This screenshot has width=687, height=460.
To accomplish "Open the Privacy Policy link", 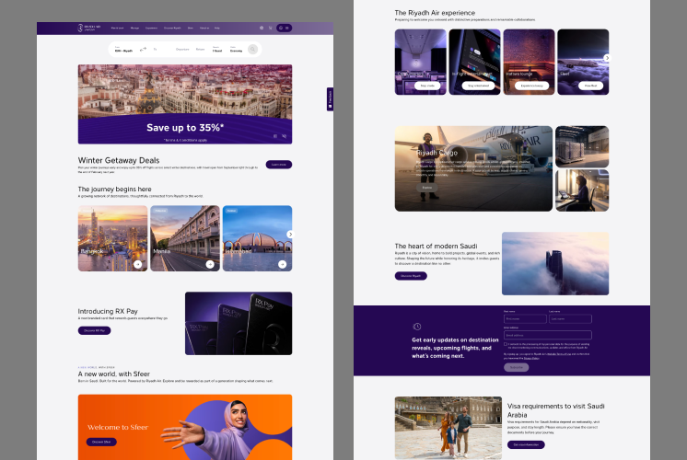I will 531,358.
